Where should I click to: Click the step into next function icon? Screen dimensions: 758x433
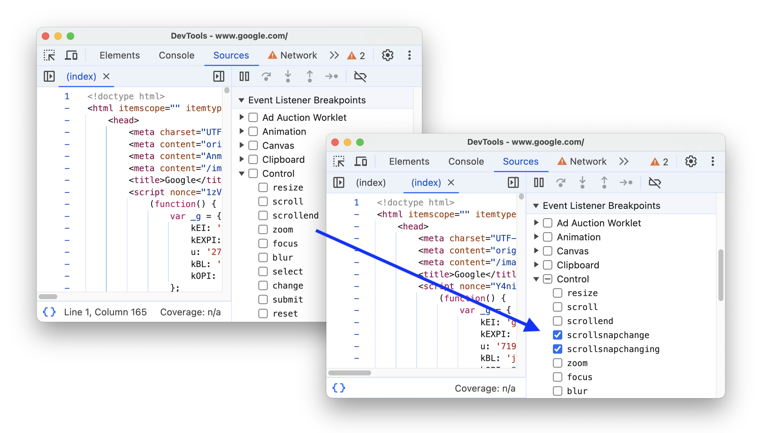pos(288,77)
